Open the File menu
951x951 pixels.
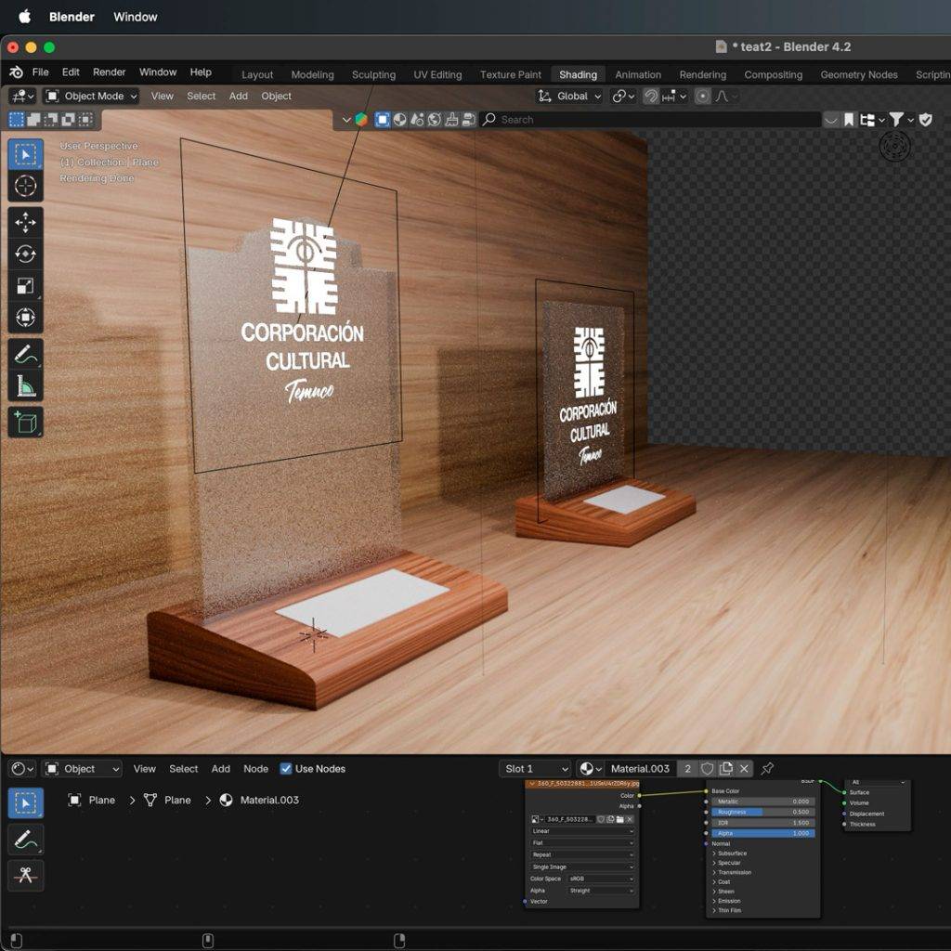pos(41,72)
